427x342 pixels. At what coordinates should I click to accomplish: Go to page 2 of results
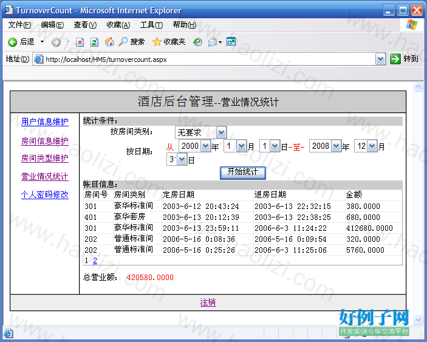point(95,261)
